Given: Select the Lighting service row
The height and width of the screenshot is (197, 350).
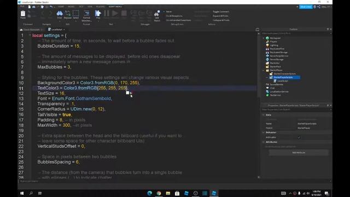Looking at the screenshot, I should 274,45.
